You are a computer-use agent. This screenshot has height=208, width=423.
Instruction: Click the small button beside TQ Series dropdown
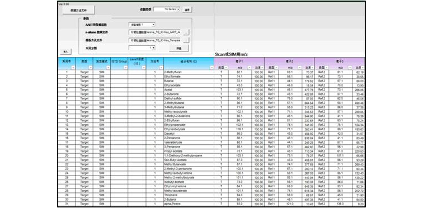tap(187, 10)
